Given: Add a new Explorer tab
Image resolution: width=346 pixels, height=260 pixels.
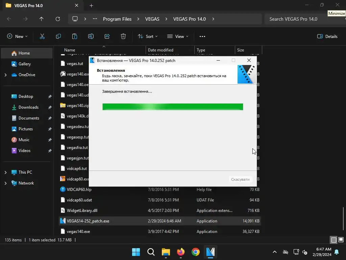Looking at the screenshot, I should click(x=91, y=6).
